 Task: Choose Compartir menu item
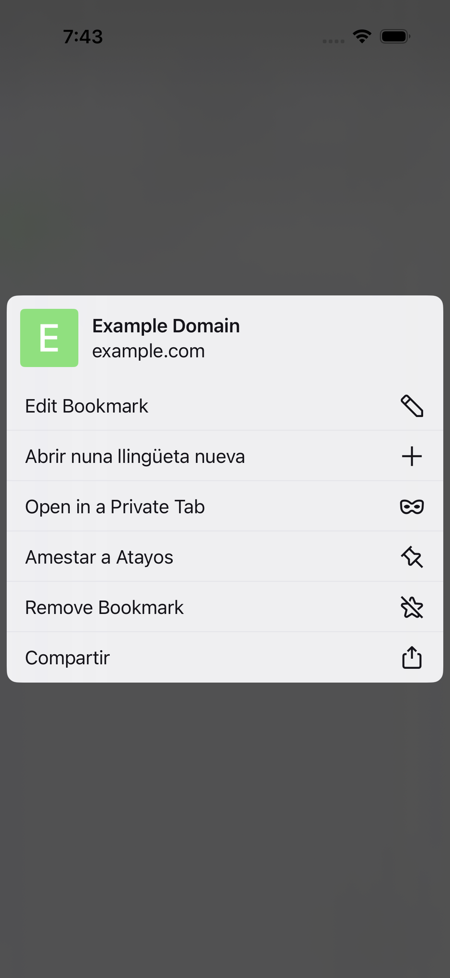pos(225,657)
